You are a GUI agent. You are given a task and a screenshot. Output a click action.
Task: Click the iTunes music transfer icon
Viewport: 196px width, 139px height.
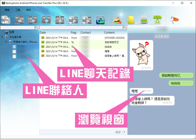(100, 20)
